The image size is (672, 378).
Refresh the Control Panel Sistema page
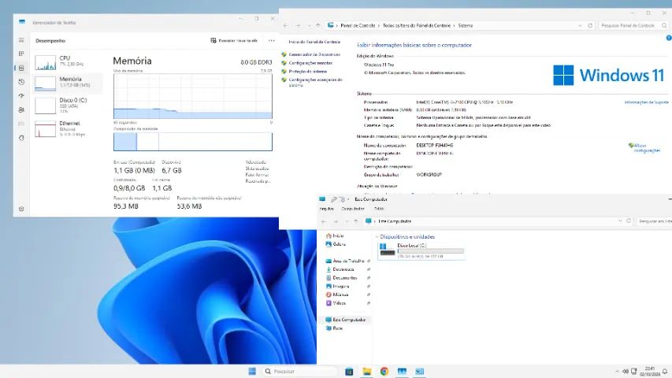(590, 26)
